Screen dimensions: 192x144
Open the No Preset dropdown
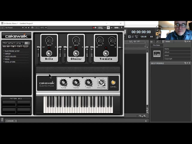click(x=14, y=28)
